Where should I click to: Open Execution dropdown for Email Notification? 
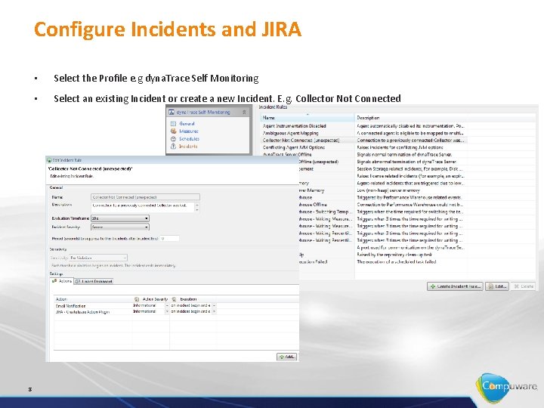tap(214, 306)
